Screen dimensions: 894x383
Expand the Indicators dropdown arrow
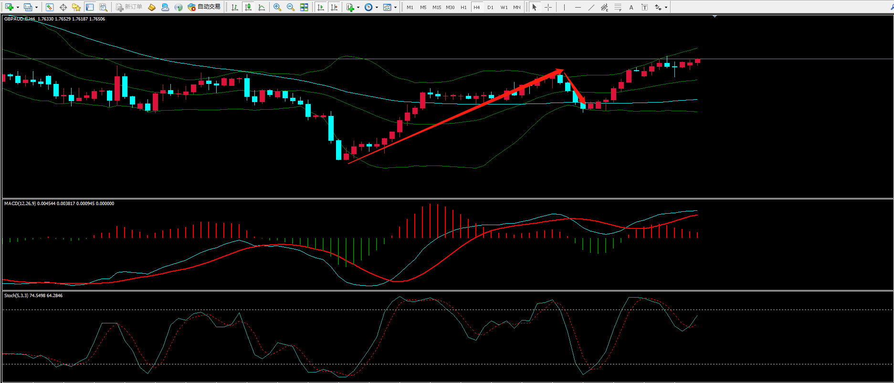358,7
